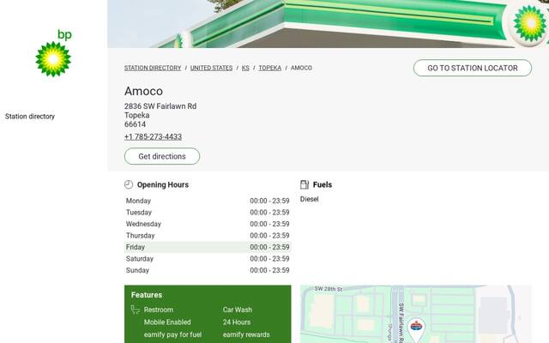Select the Thursday opening hours row
Image resolution: width=549 pixels, height=343 pixels.
pos(208,236)
